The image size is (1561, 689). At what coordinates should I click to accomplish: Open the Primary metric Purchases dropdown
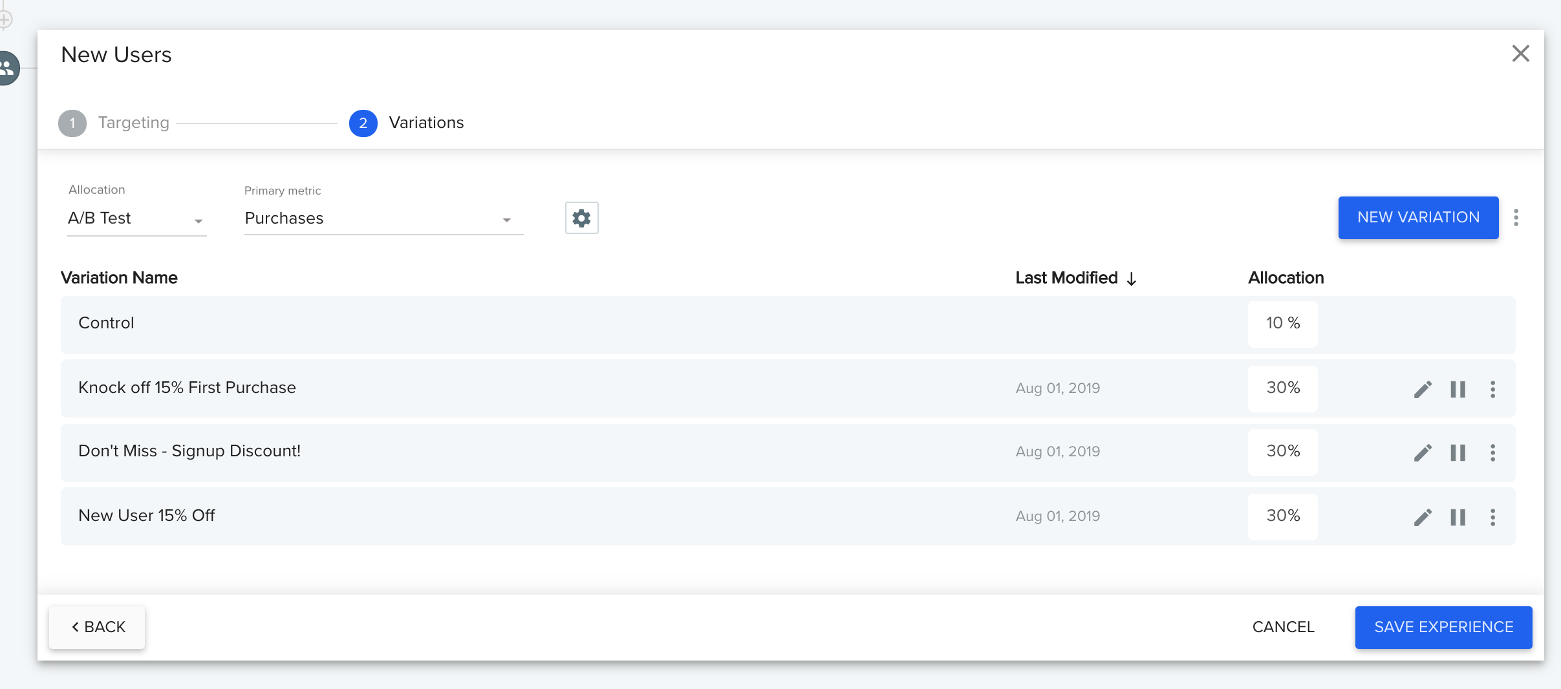pos(383,218)
